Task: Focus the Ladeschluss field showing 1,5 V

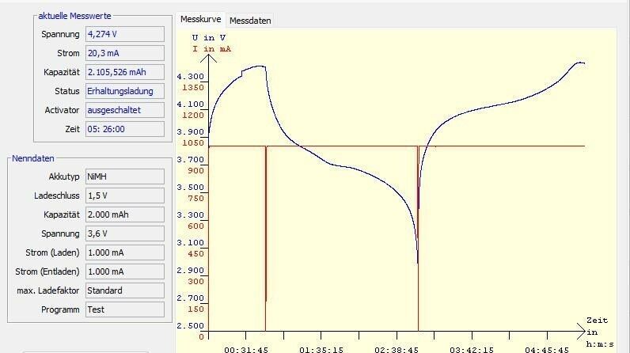Action: point(124,195)
